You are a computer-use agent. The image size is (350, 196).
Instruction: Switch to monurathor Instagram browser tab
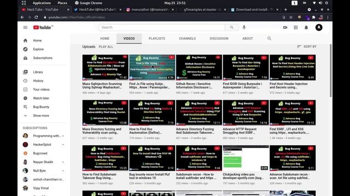150,10
